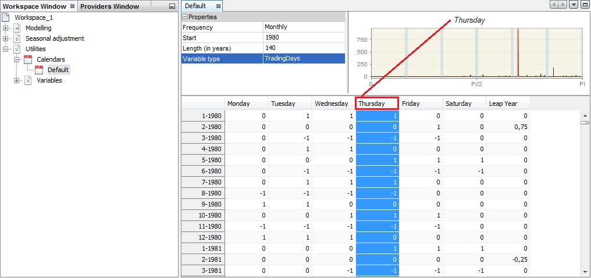Click the Default calendar icon in tree
This screenshot has width=591, height=278.
point(39,70)
